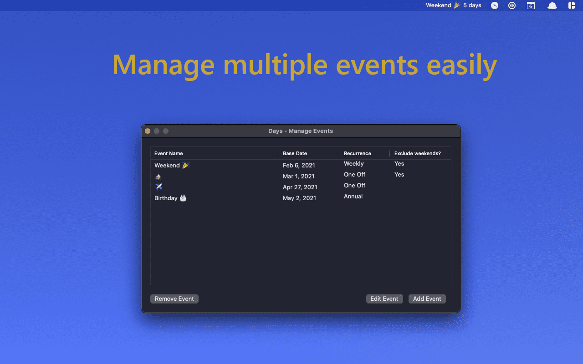Click the layout widget menu bar icon
Viewport: 583px width, 364px height.
tap(572, 5)
